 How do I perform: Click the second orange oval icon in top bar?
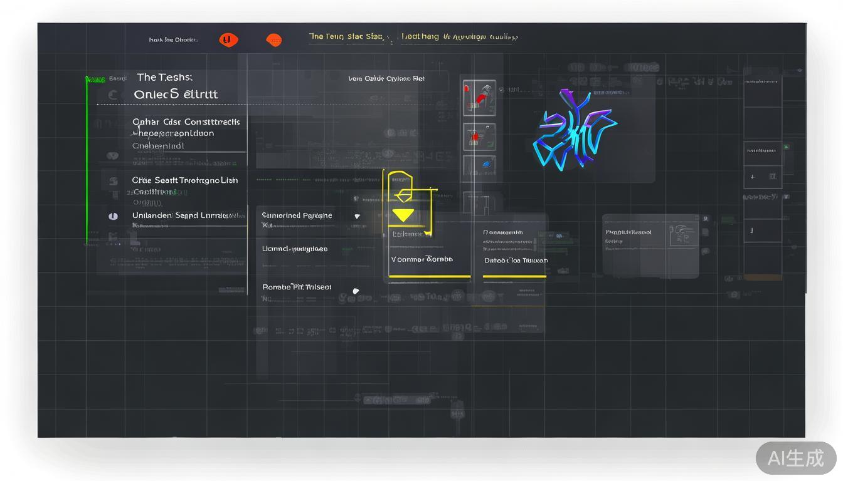(x=273, y=40)
